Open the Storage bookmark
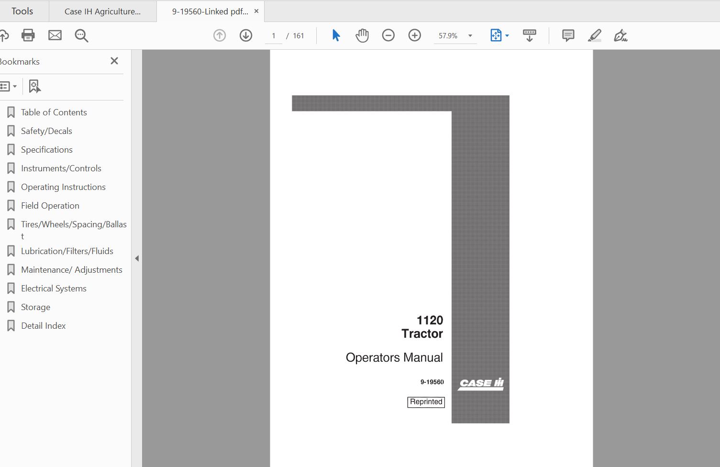 click(x=35, y=307)
